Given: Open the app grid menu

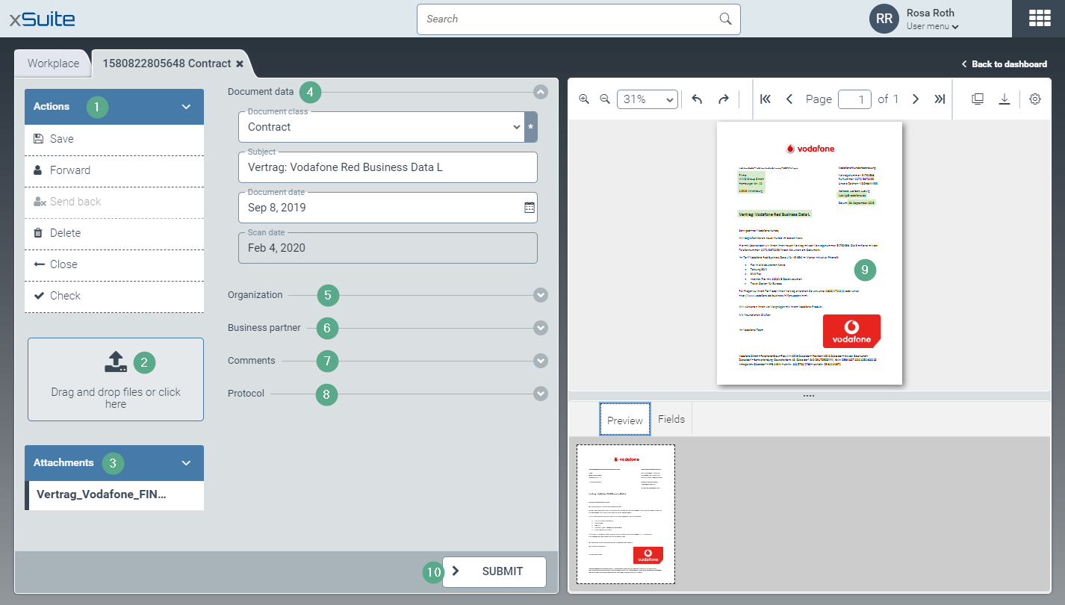Looking at the screenshot, I should (1039, 19).
